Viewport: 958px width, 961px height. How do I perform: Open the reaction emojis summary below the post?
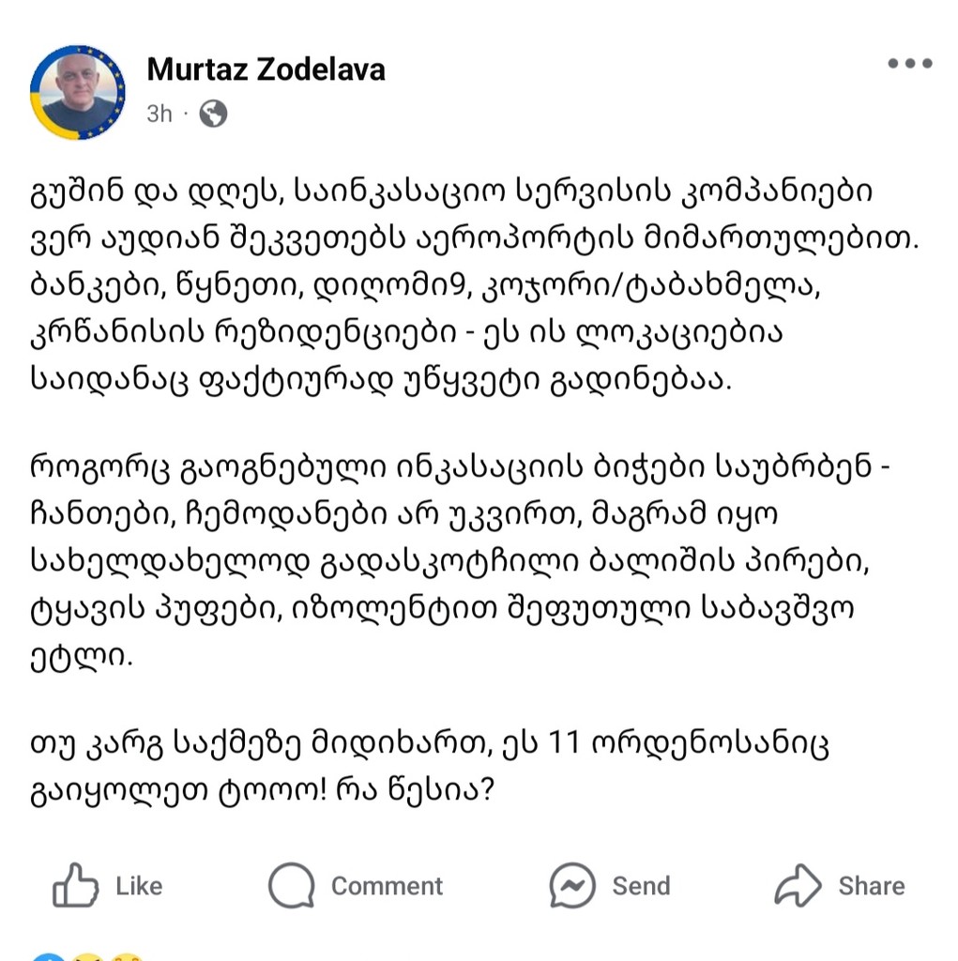(84, 955)
